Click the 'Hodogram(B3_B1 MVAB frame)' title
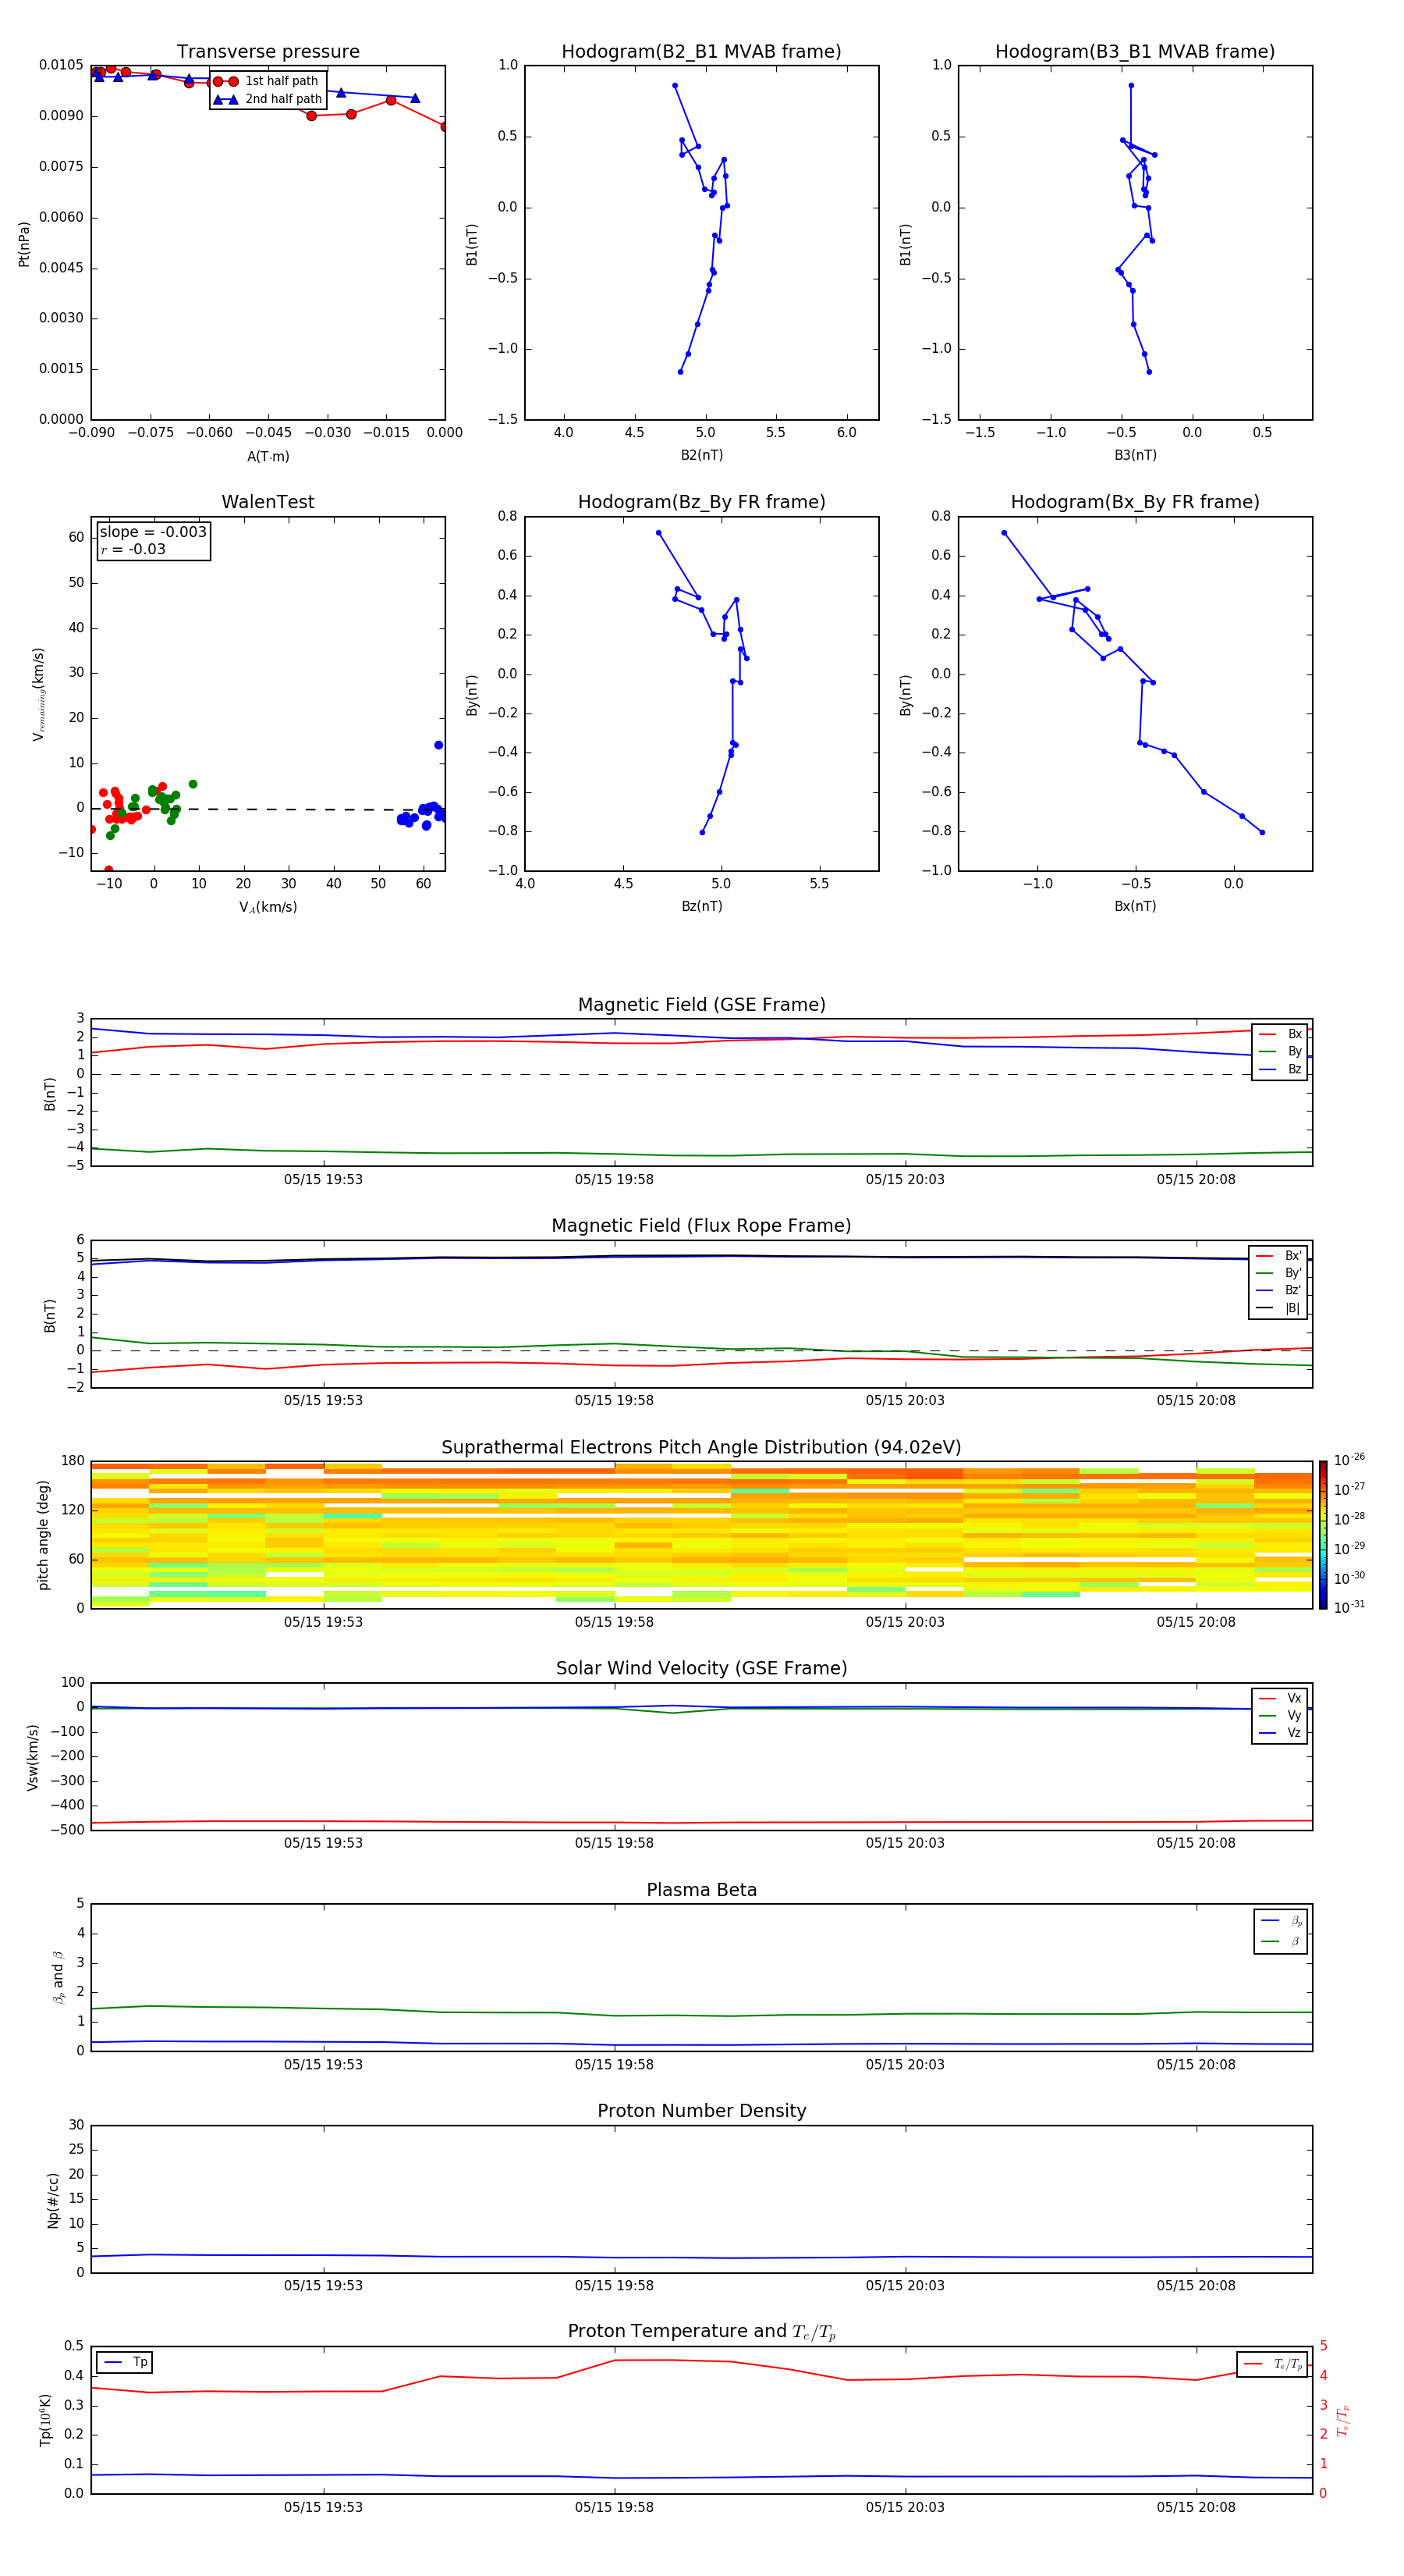The image size is (1404, 2576). (x=1135, y=52)
